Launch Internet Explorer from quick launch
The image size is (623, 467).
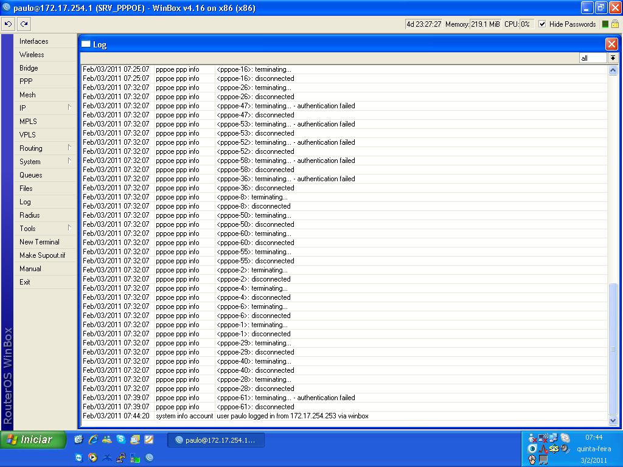(93, 440)
